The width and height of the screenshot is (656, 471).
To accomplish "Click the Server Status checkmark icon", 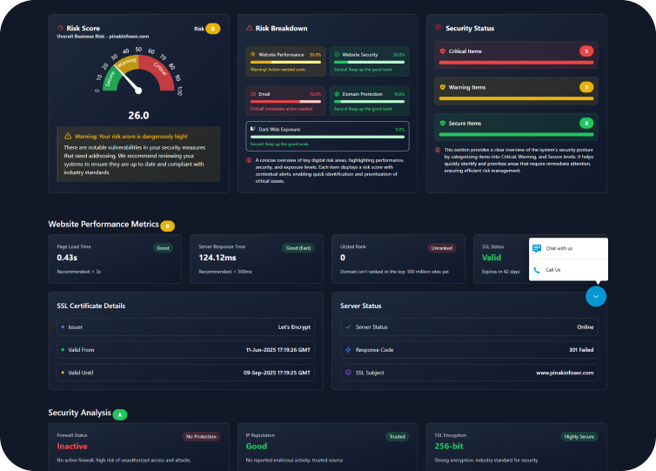I will pyautogui.click(x=348, y=327).
